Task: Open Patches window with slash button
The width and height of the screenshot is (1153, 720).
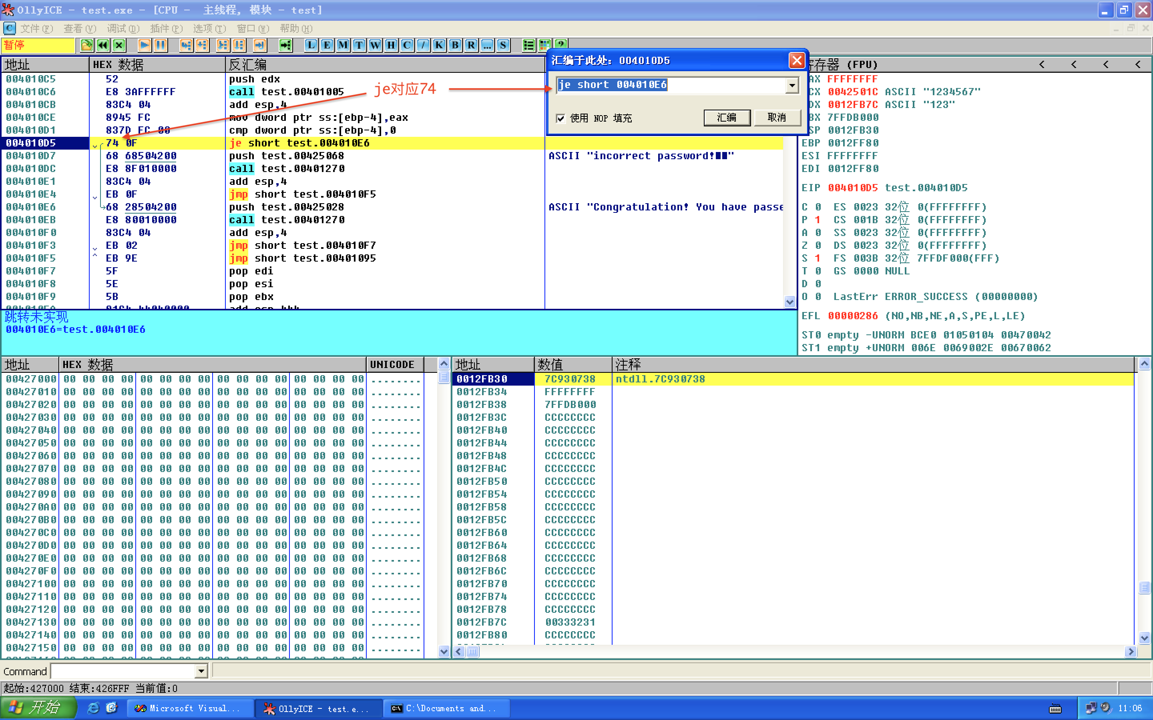Action: pyautogui.click(x=423, y=45)
